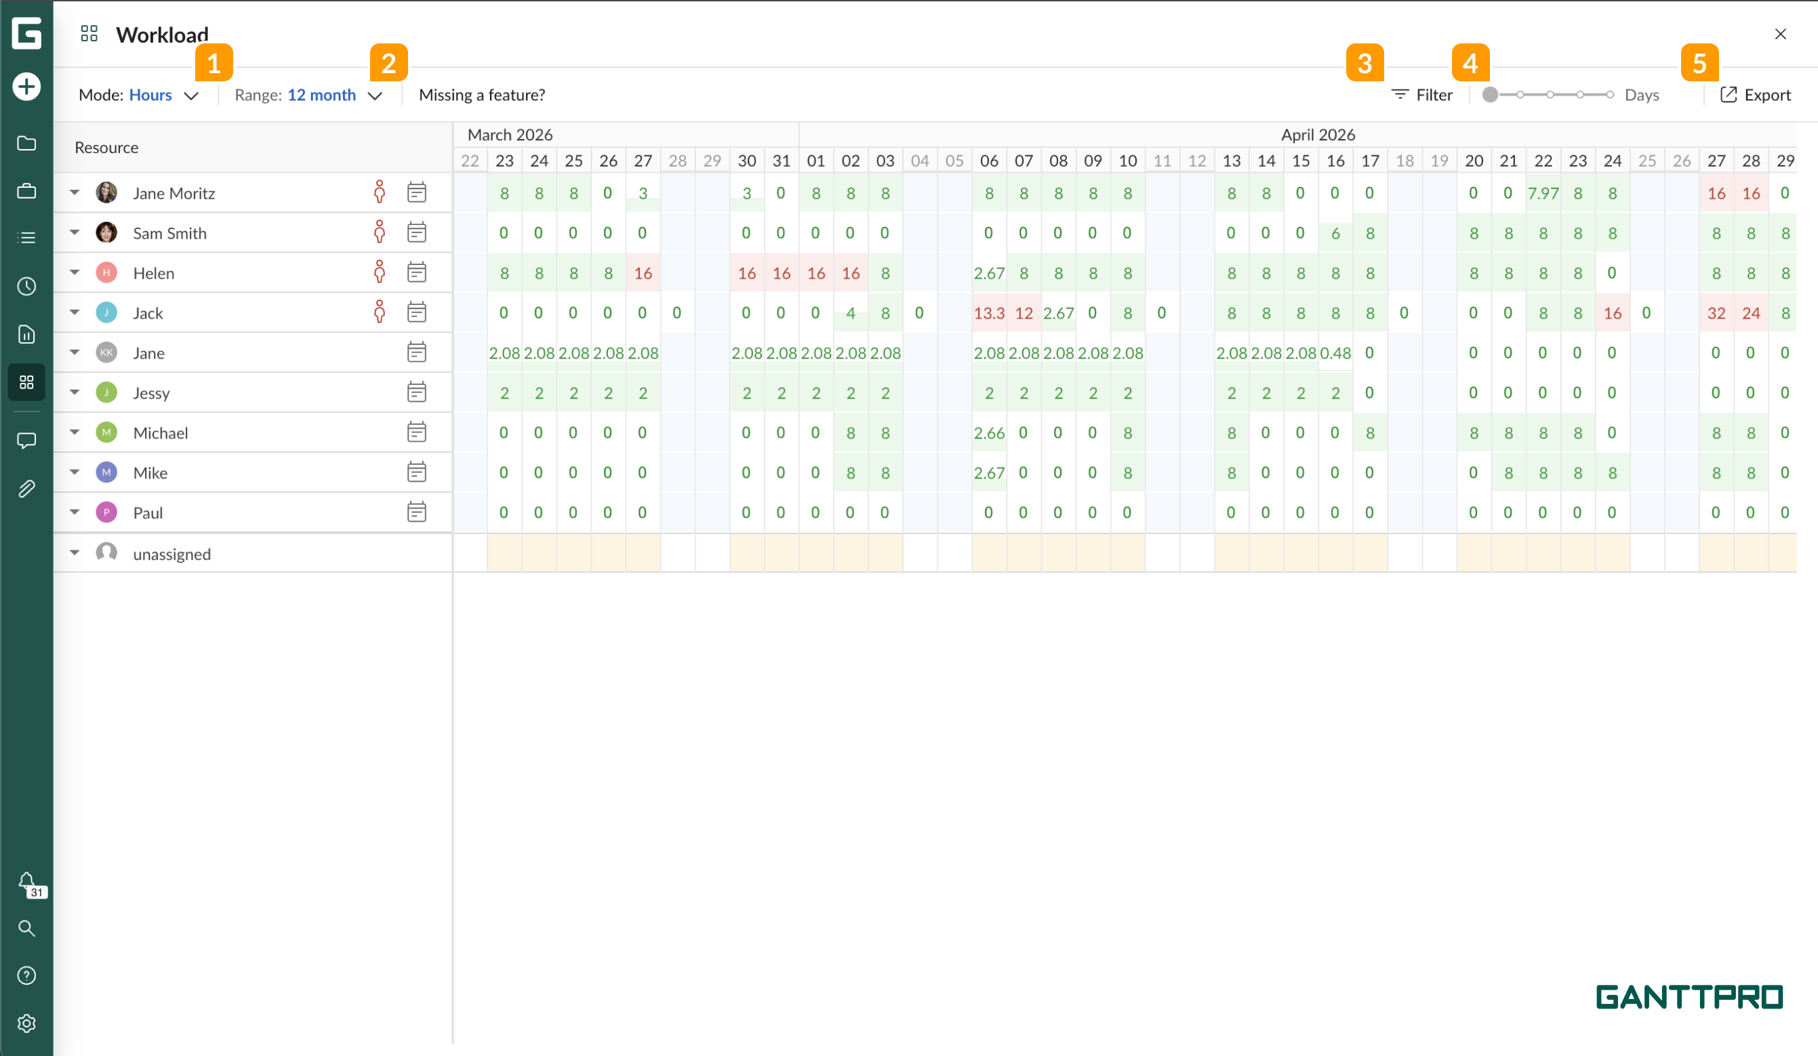This screenshot has width=1818, height=1056.
Task: Open the projects folder icon in sidebar
Action: 26,143
